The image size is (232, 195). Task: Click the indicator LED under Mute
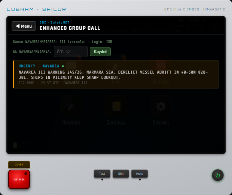coord(140,179)
